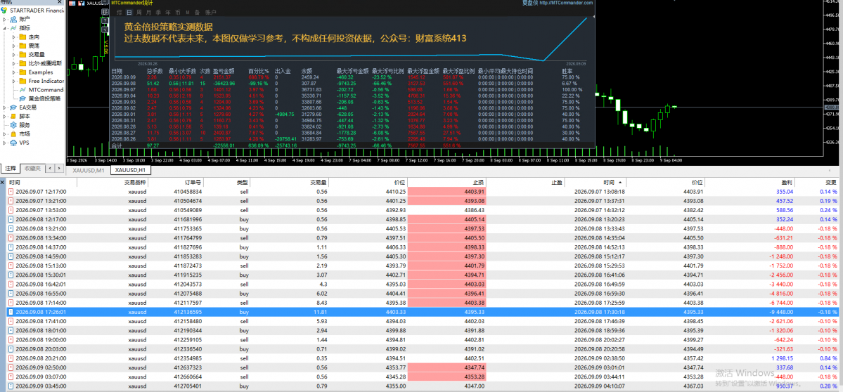This screenshot has width=843, height=392.
Task: Expand the 账户 tree node
Action: [x=4, y=20]
